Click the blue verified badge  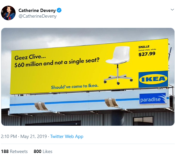click(x=59, y=10)
